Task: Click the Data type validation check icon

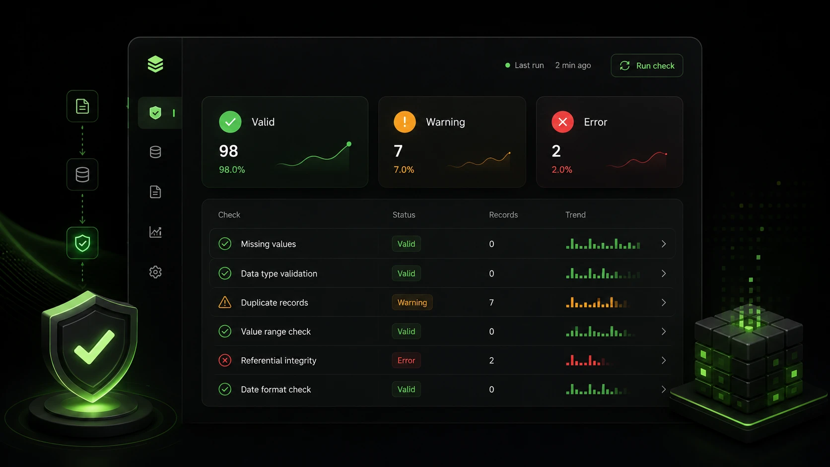Action: point(225,273)
